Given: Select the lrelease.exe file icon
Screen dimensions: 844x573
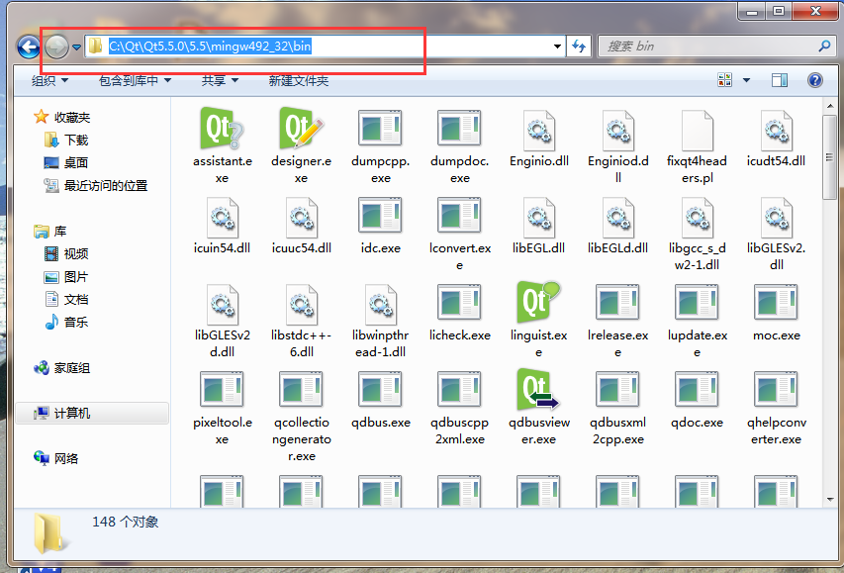Looking at the screenshot, I should tap(618, 303).
